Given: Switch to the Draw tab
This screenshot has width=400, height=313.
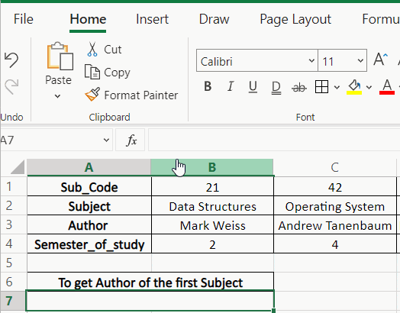Looking at the screenshot, I should (x=214, y=19).
